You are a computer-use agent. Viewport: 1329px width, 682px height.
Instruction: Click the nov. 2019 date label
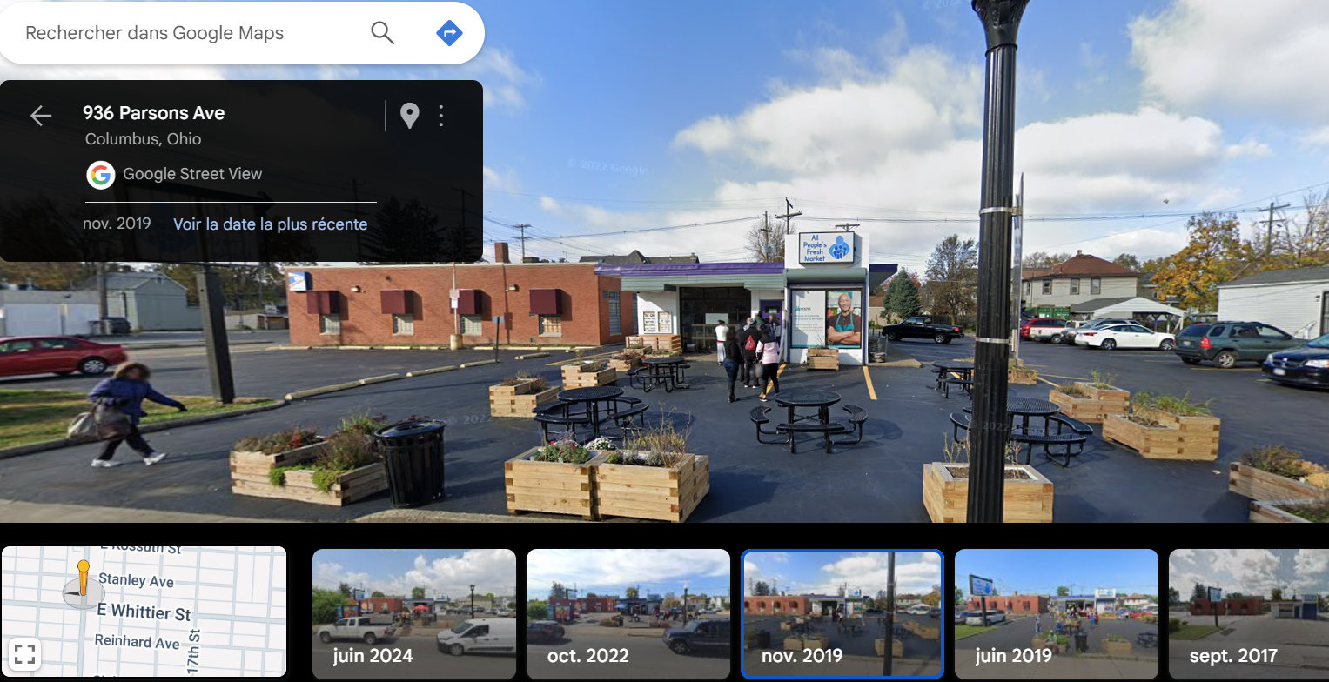[117, 224]
